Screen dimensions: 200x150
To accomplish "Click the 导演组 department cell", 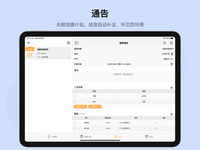I will point(87,123).
